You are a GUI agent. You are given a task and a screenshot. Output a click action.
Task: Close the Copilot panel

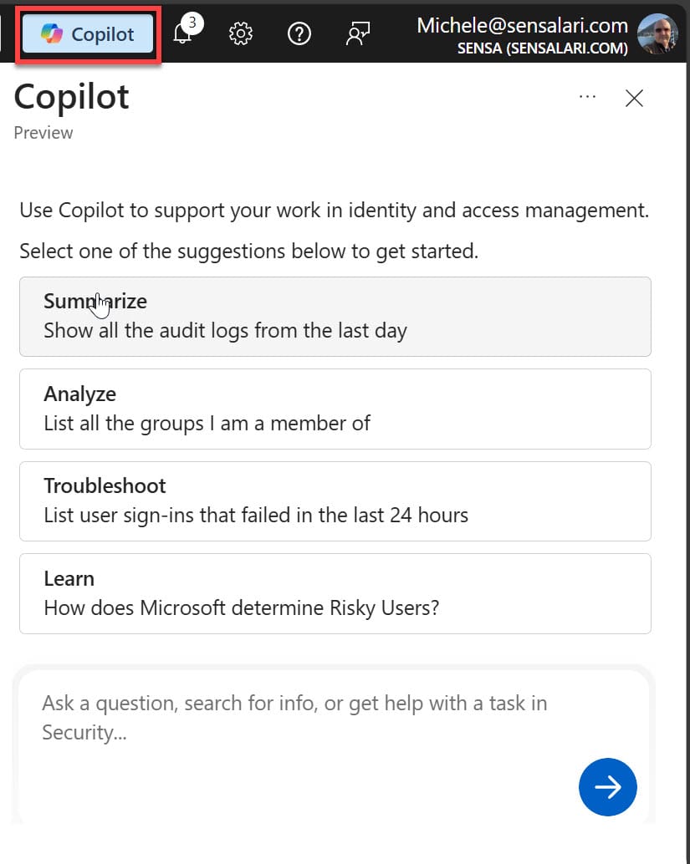click(x=634, y=98)
